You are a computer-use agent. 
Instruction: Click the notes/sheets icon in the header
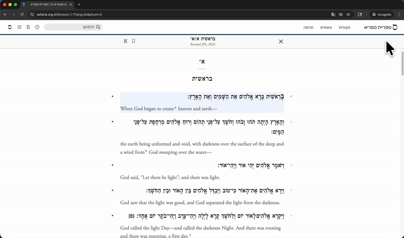pos(28,27)
